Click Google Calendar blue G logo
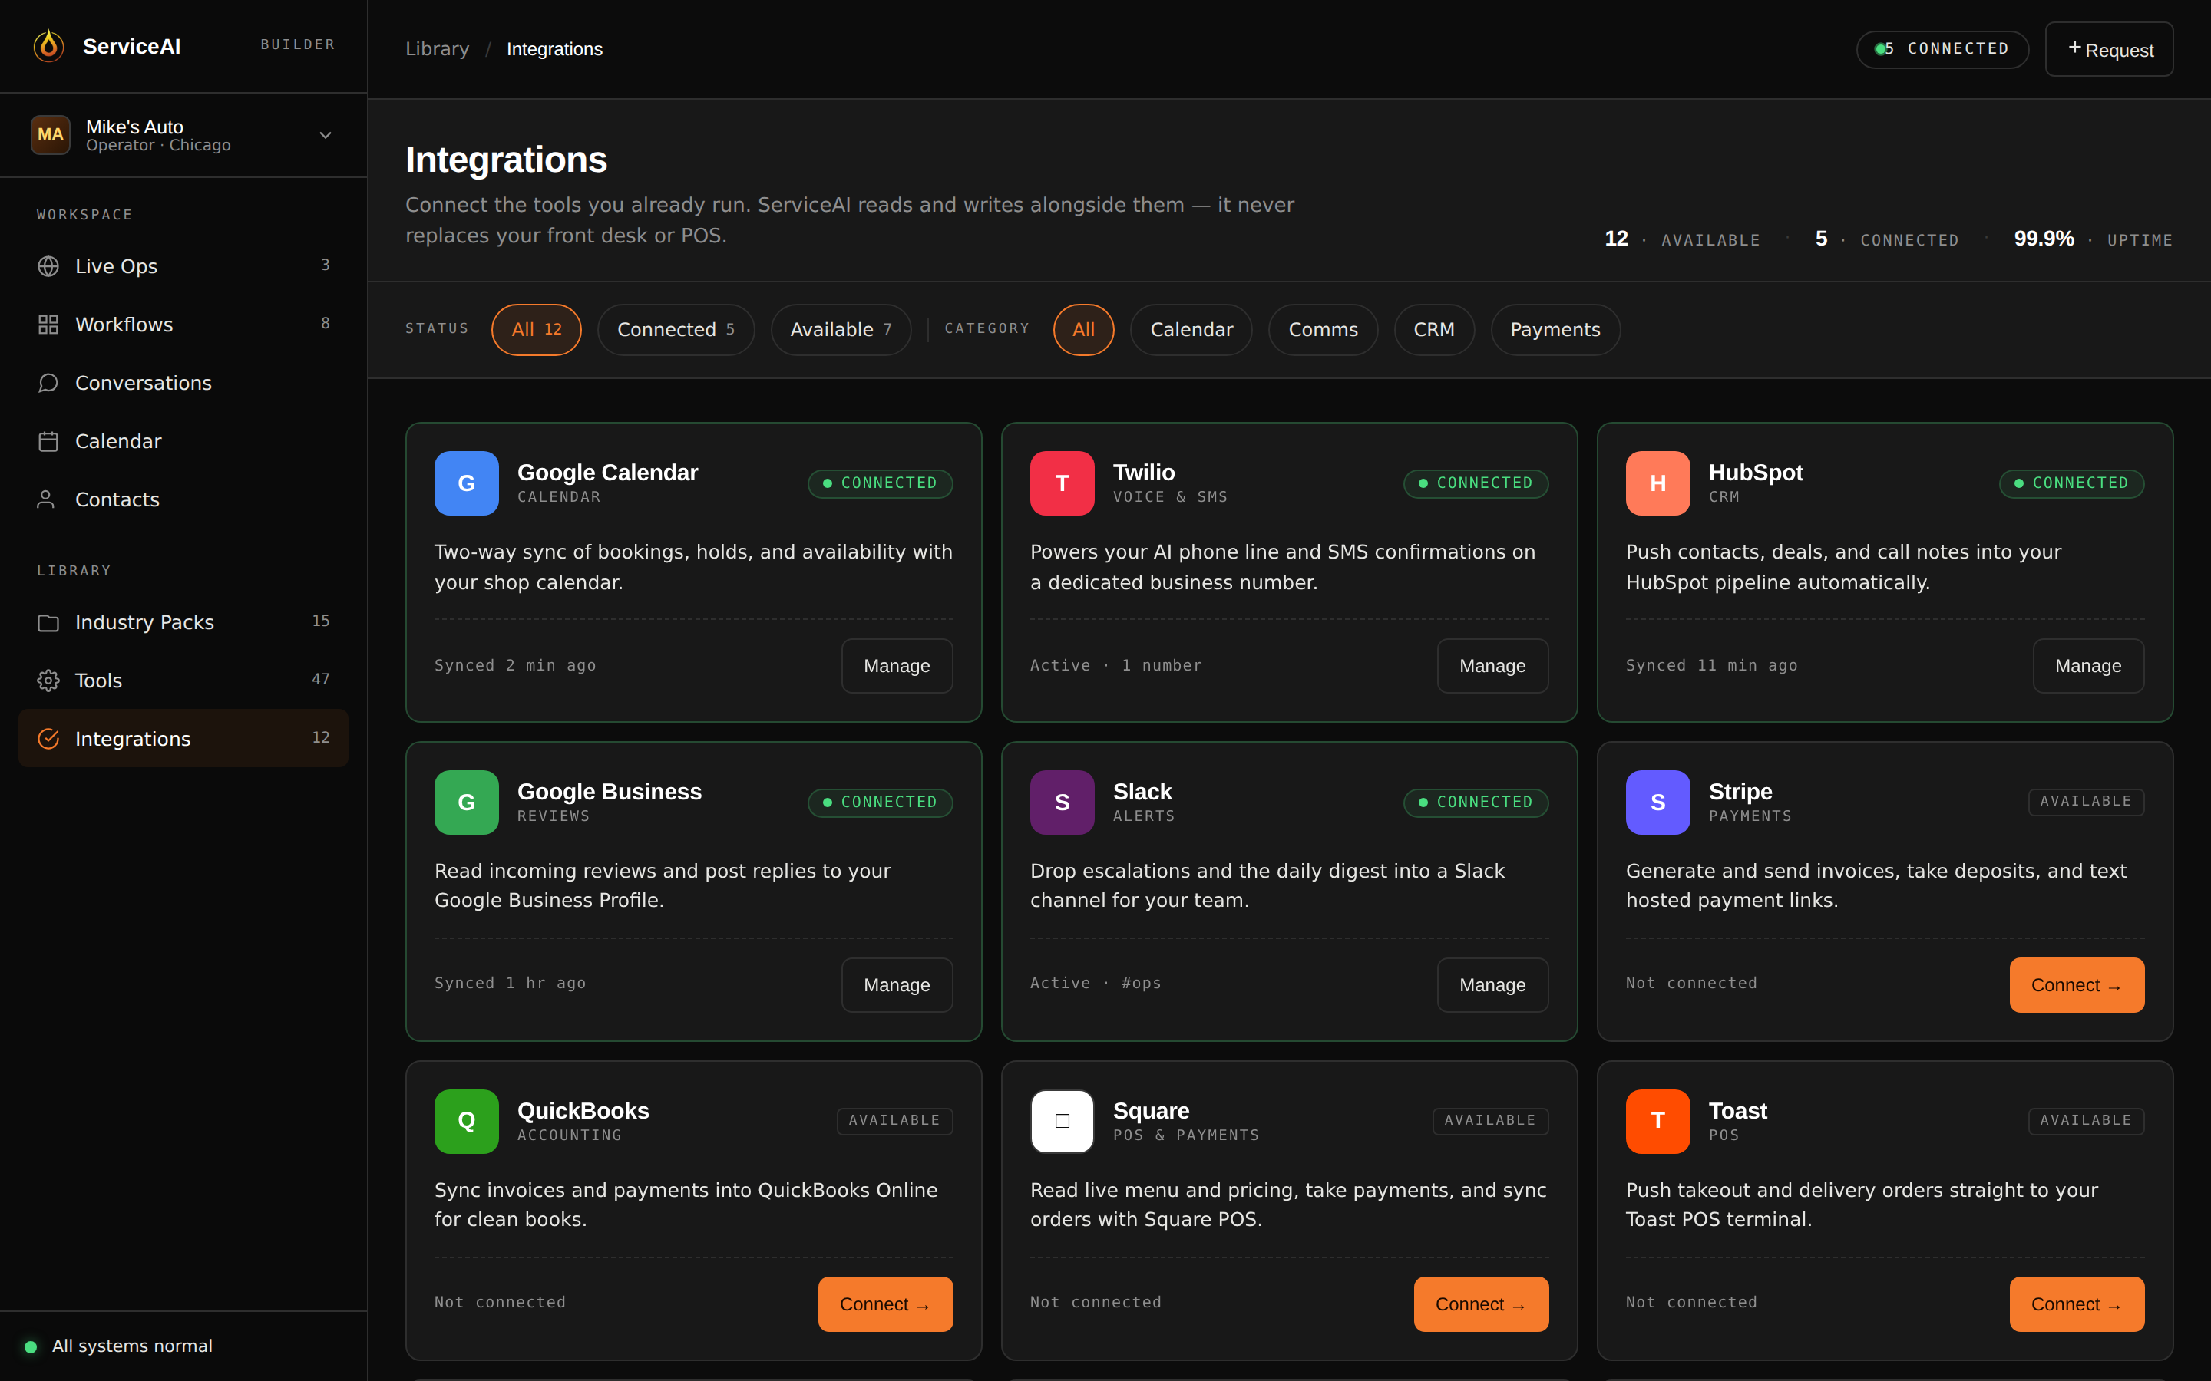The image size is (2211, 1381). point(467,483)
